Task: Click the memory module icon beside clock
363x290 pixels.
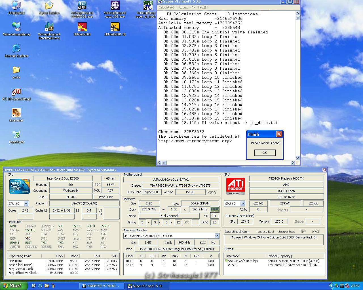Action: (215, 210)
